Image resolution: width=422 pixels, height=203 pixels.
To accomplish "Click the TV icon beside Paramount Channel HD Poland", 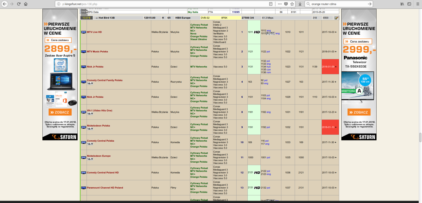I will tap(84, 188).
